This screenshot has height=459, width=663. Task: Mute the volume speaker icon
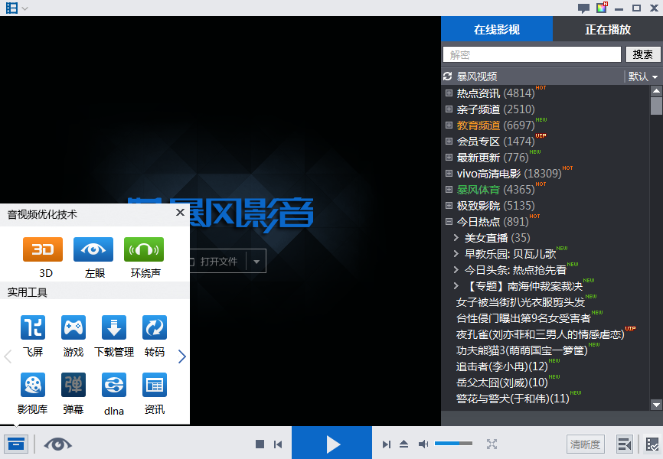pyautogui.click(x=423, y=444)
